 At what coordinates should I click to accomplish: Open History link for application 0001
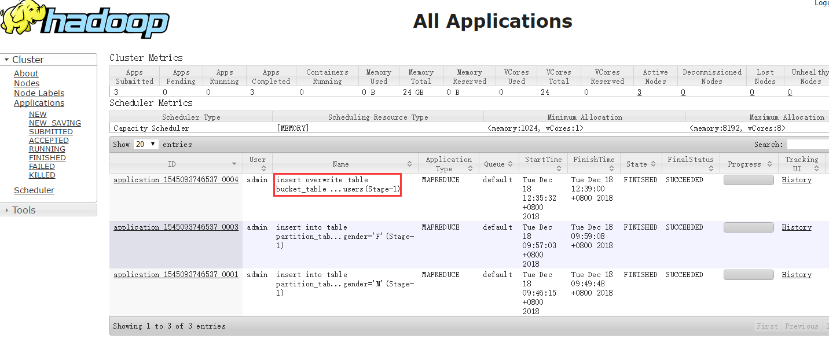tap(797, 275)
